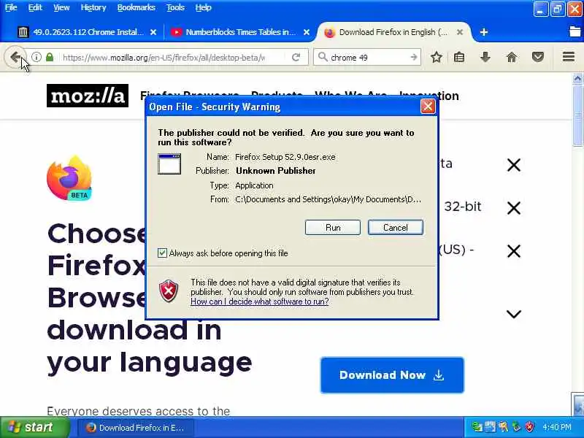Open the History menu
Screen dimensions: 584x438
(93, 7)
